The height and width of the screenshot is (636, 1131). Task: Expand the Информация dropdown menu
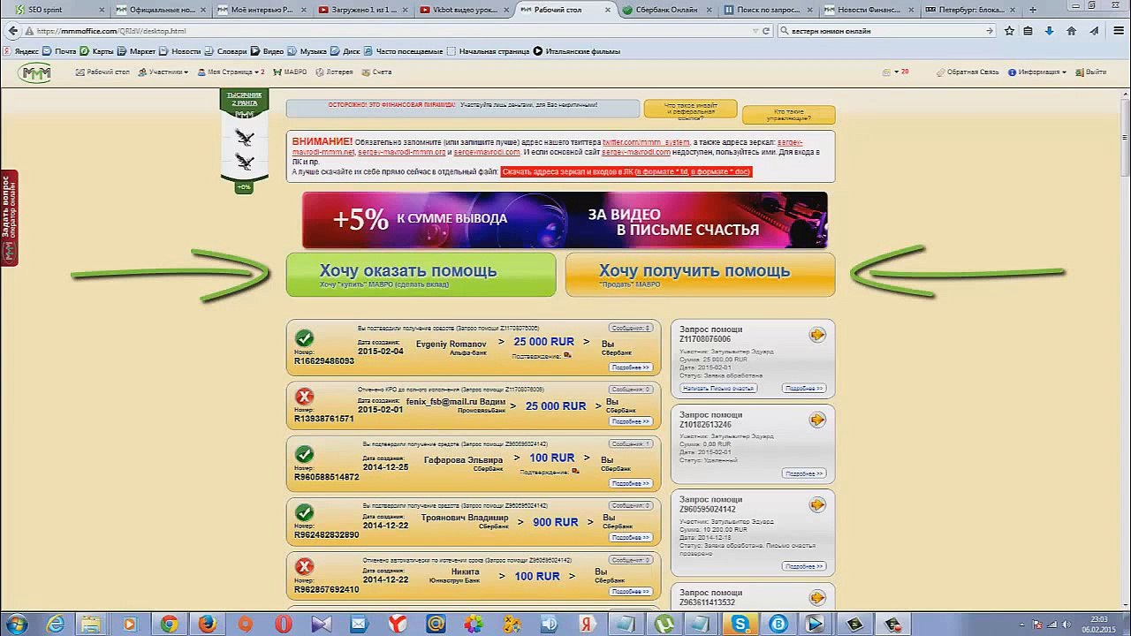coord(1037,72)
